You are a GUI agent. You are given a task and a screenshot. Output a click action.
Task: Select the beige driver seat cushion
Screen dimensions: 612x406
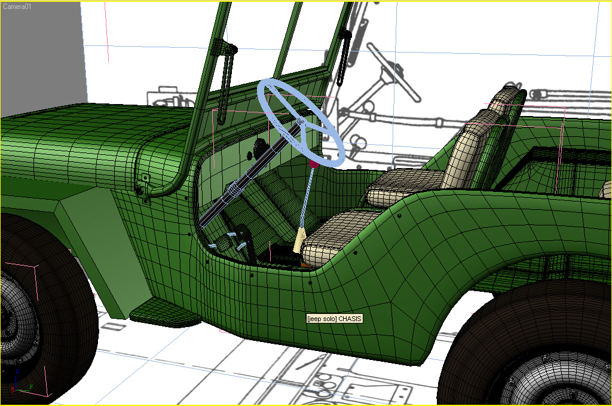coord(339,238)
